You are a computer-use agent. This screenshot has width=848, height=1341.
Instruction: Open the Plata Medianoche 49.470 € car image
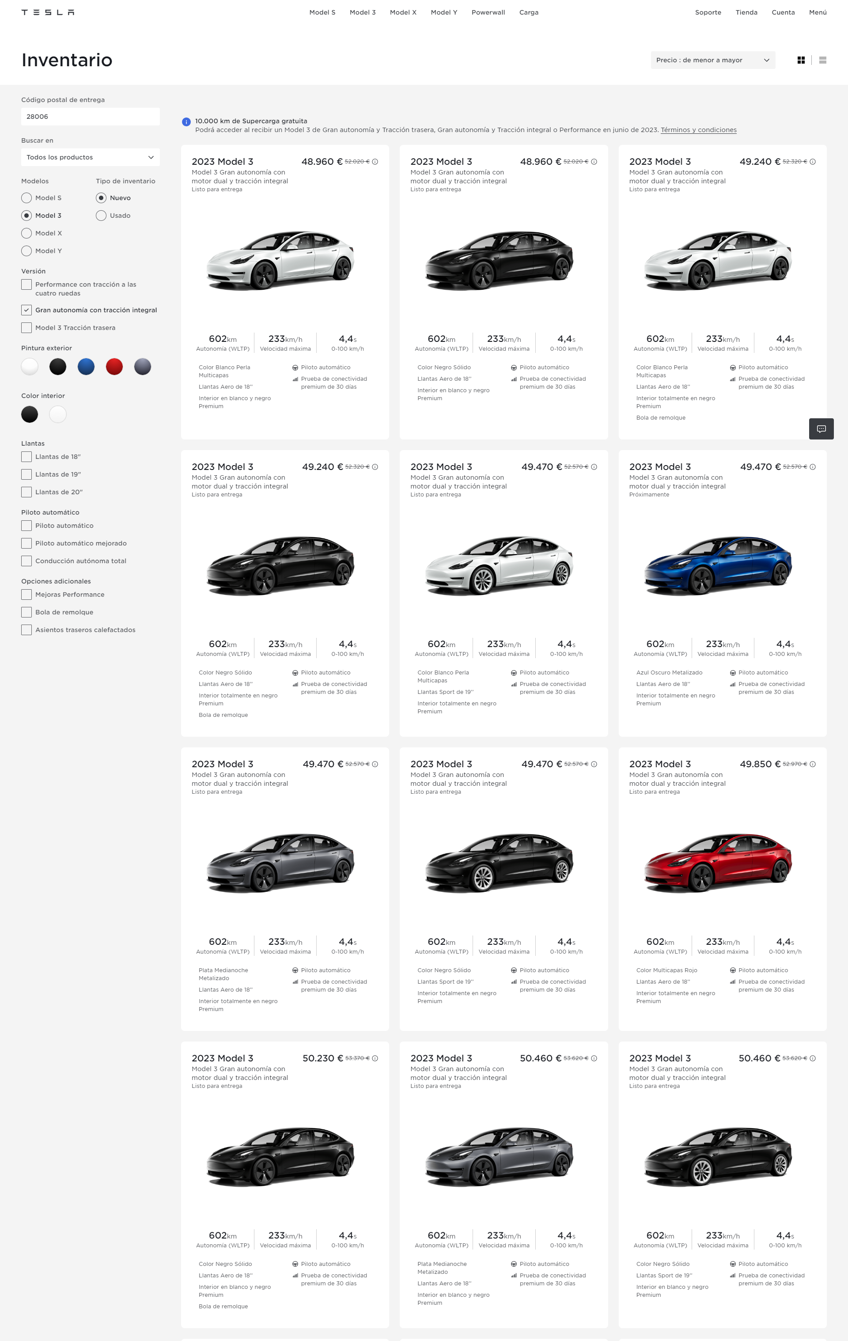[x=280, y=863]
